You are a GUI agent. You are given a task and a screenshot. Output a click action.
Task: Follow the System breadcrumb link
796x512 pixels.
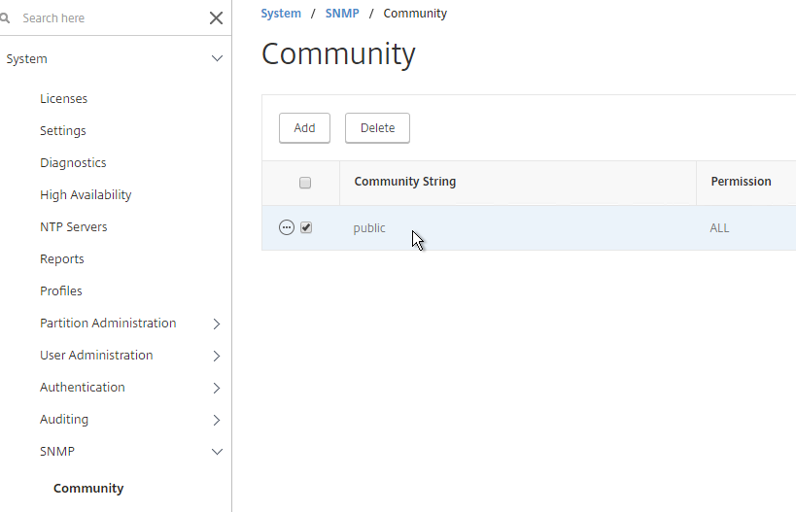point(281,14)
